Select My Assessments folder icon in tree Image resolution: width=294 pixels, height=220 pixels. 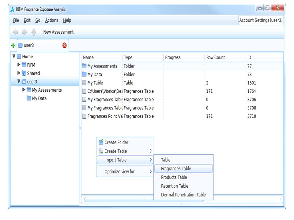[x=29, y=90]
